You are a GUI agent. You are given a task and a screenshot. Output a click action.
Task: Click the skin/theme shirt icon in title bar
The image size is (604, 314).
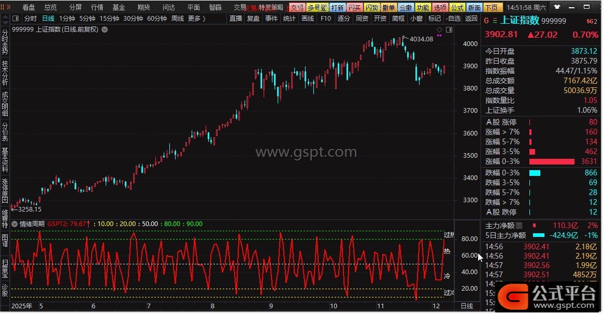click(x=557, y=7)
